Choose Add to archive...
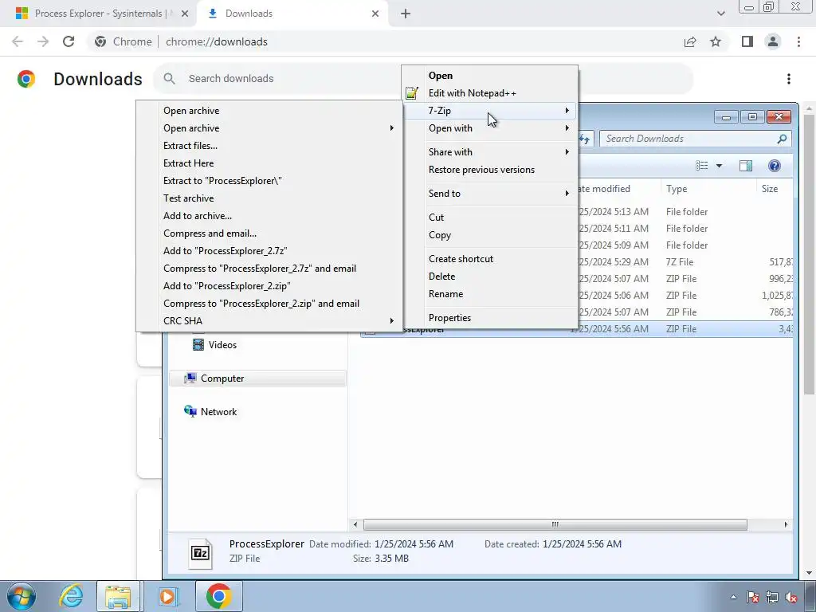 [x=269, y=216]
